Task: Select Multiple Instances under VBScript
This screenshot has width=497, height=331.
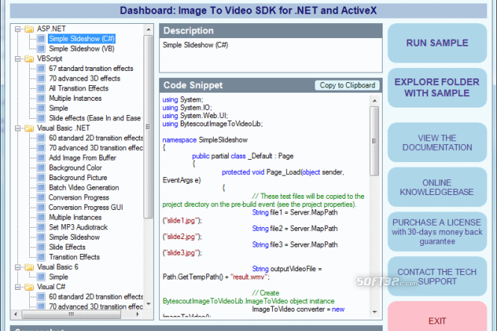Action: [75, 99]
